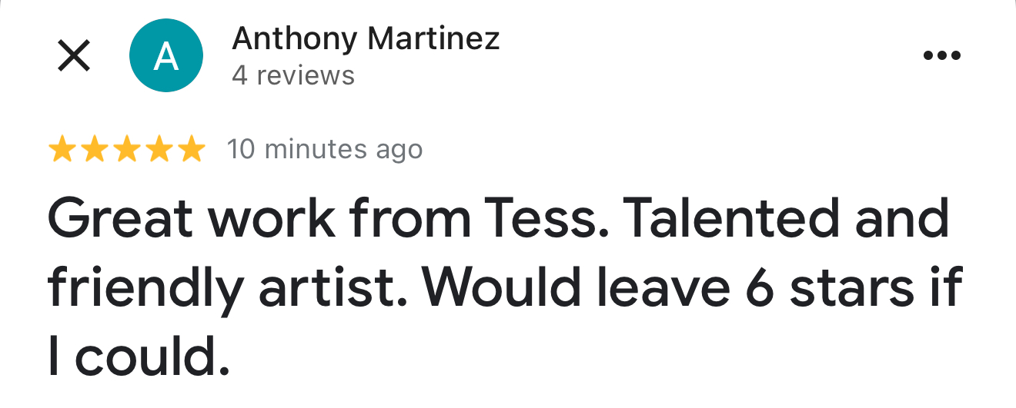Click the last line "I could."
The width and height of the screenshot is (1016, 408).
pos(139,355)
